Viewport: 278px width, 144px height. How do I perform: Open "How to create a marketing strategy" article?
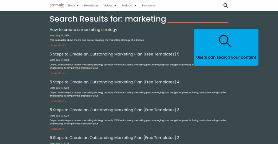coord(83,30)
